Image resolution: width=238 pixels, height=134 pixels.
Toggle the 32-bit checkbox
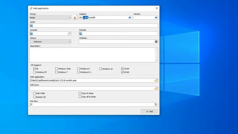pyautogui.click(x=122, y=68)
